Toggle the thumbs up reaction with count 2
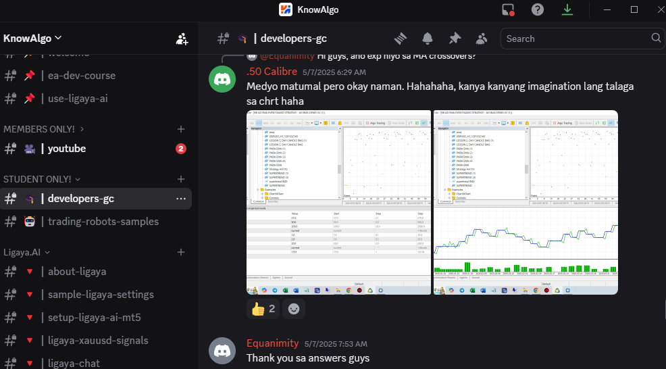 coord(263,309)
